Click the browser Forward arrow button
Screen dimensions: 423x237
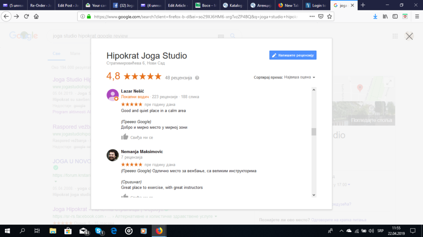[17, 16]
